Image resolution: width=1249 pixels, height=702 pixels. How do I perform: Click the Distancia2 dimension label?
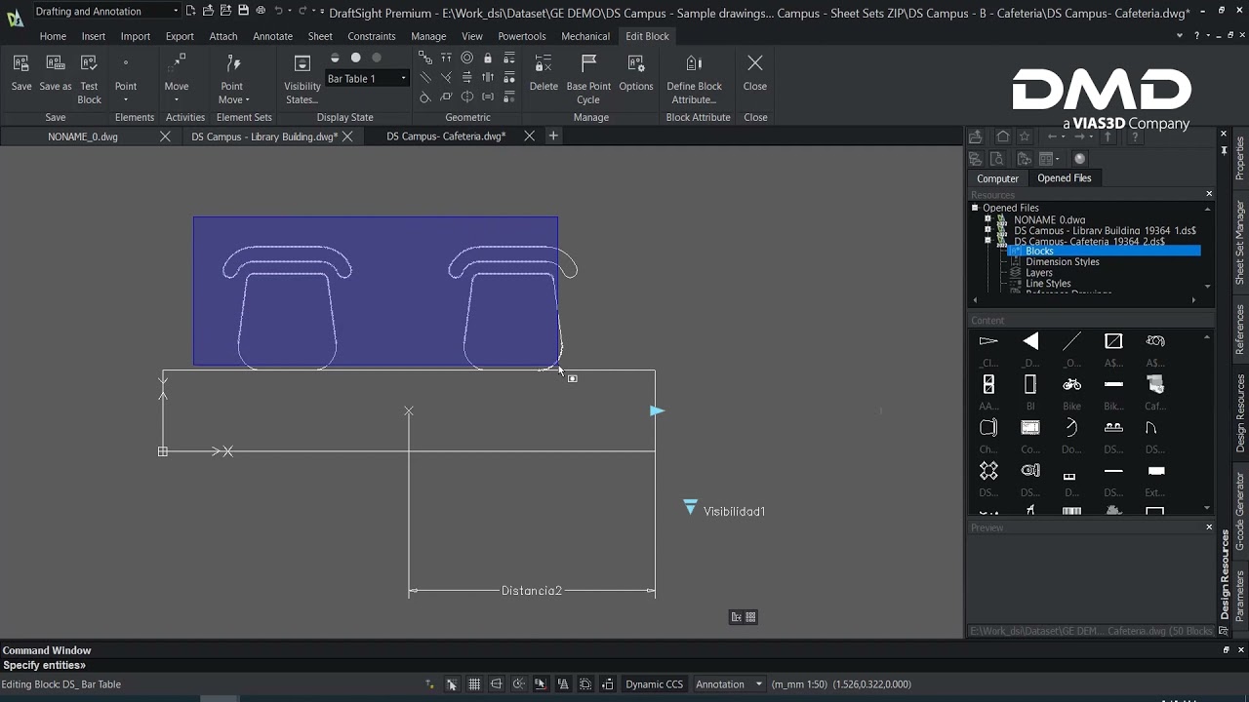(532, 591)
